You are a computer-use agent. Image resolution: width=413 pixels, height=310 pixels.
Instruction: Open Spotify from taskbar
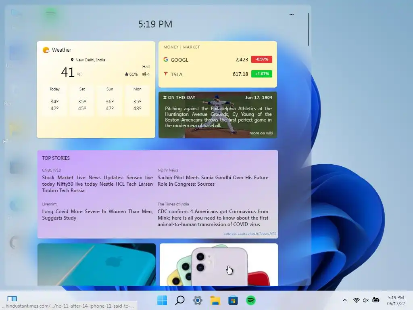tap(251, 300)
